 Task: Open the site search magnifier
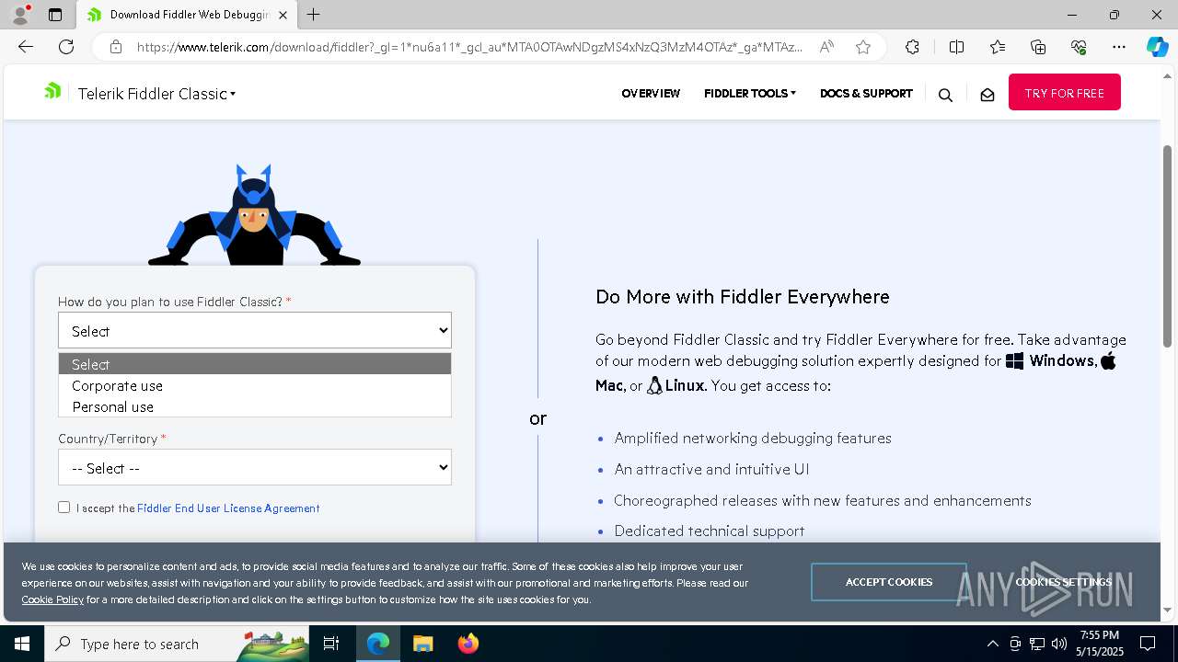[x=945, y=95]
